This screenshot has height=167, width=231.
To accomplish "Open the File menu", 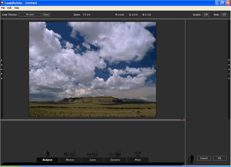I will click(x=3, y=8).
